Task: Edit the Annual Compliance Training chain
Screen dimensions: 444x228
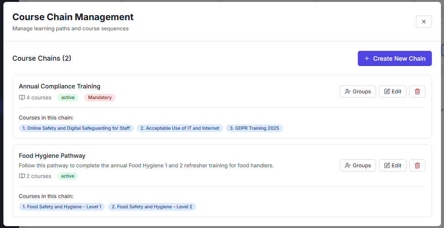Action: pos(392,91)
